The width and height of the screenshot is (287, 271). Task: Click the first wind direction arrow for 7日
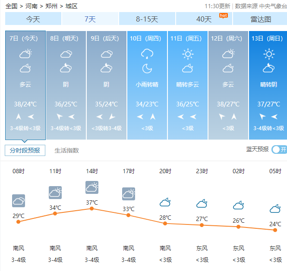19,117
